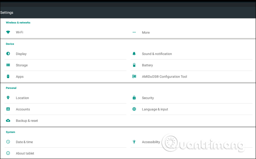Screen dimensions: 256x159
Task: Click the Sound & notification bell icon
Action: tap(134, 54)
